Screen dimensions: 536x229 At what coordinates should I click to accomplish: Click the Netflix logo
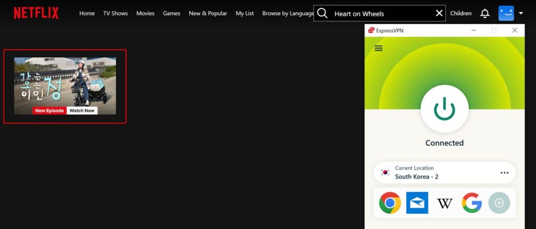36,13
